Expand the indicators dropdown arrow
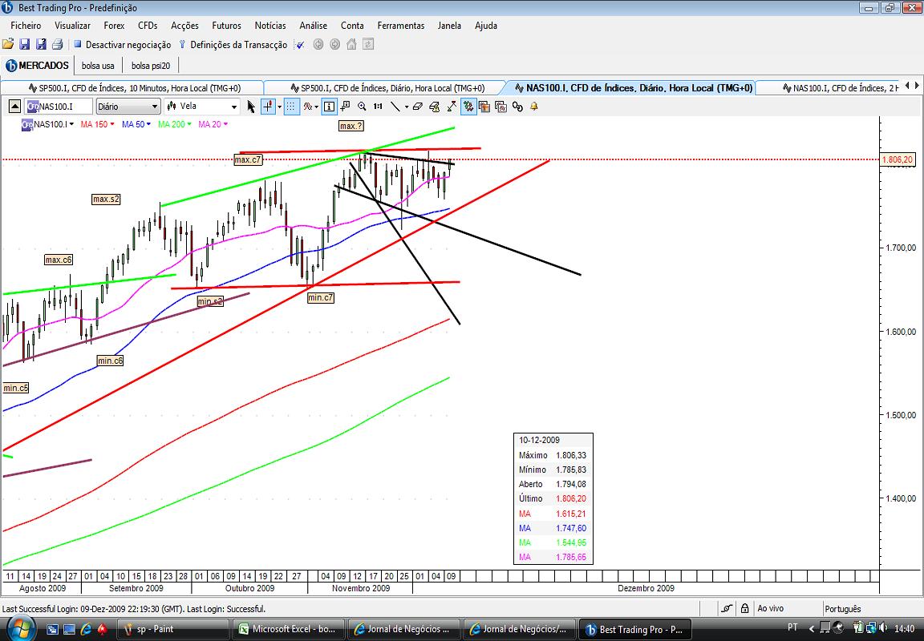 click(317, 107)
